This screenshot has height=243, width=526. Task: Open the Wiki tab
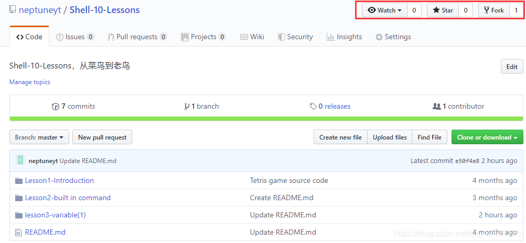(x=252, y=37)
